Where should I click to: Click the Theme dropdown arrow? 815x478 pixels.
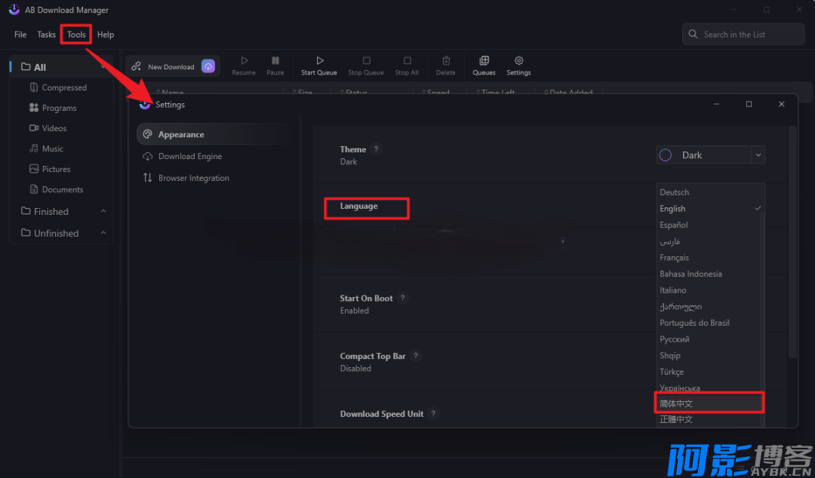(x=758, y=155)
